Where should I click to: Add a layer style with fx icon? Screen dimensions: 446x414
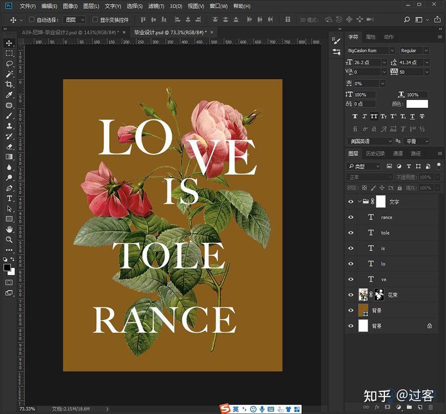point(377,407)
